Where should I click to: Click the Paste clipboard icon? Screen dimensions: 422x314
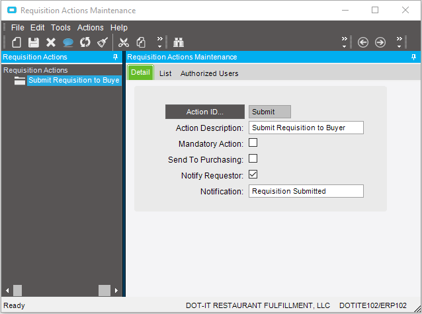pos(141,42)
